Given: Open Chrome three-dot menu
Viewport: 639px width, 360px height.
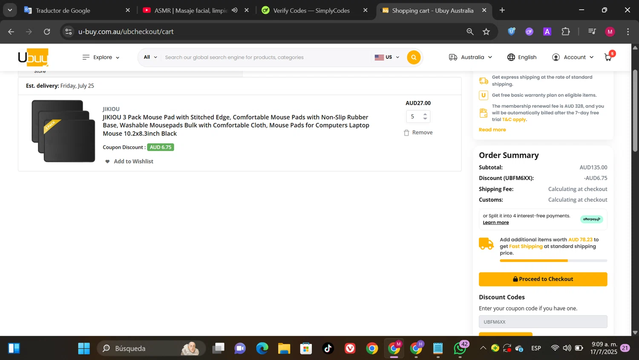Looking at the screenshot, I should (628, 32).
